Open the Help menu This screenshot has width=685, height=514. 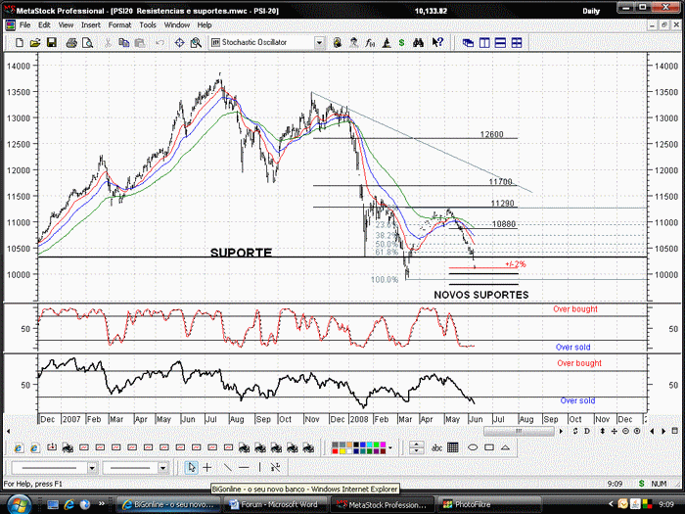[205, 25]
